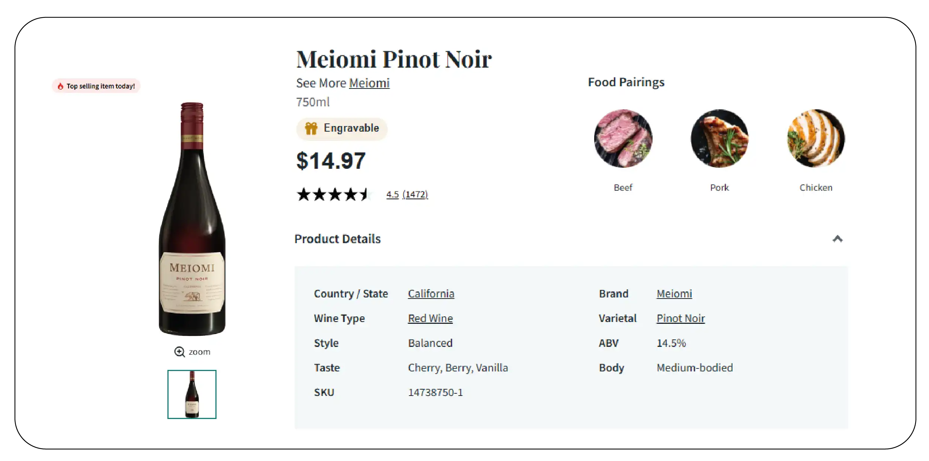Screen dimensions: 929x461
Task: Click the star rating icons
Action: [334, 194]
